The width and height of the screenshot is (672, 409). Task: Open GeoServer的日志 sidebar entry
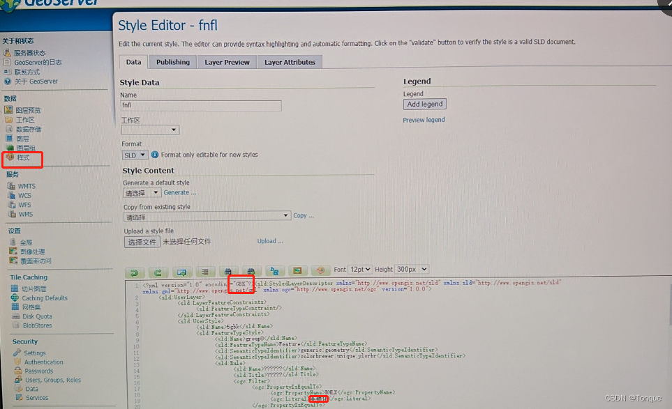pyautogui.click(x=38, y=62)
